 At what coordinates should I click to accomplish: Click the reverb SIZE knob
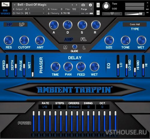coord(109,40)
